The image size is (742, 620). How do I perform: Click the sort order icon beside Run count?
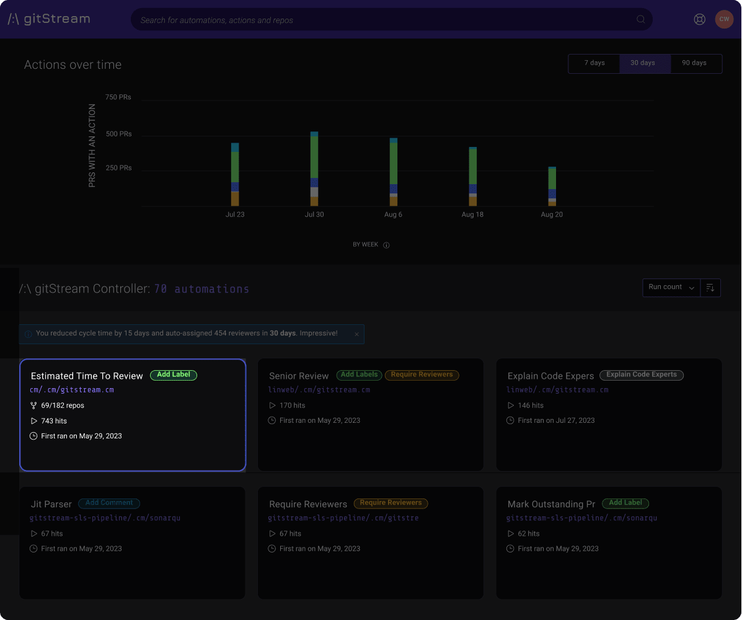click(710, 288)
